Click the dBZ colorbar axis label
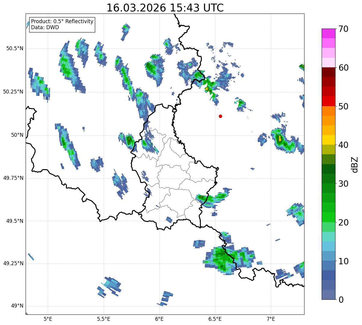 point(355,164)
